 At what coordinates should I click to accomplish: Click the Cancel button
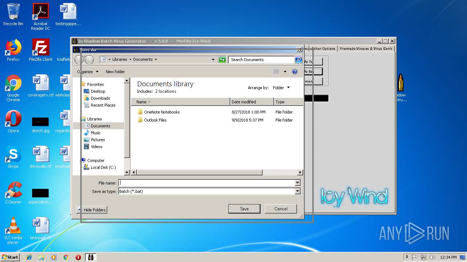pyautogui.click(x=281, y=209)
